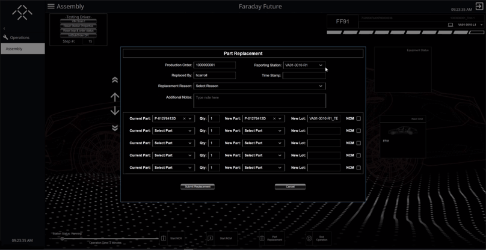Check NCM box for P-01276412D row

(x=358, y=118)
